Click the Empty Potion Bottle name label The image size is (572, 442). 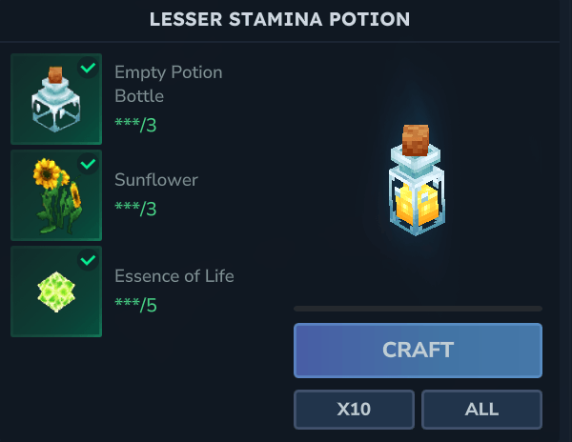[x=169, y=84]
